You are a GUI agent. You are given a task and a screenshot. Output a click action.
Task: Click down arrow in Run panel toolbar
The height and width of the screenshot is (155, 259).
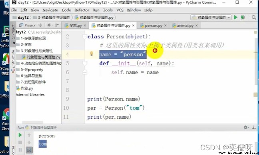coord(29,143)
